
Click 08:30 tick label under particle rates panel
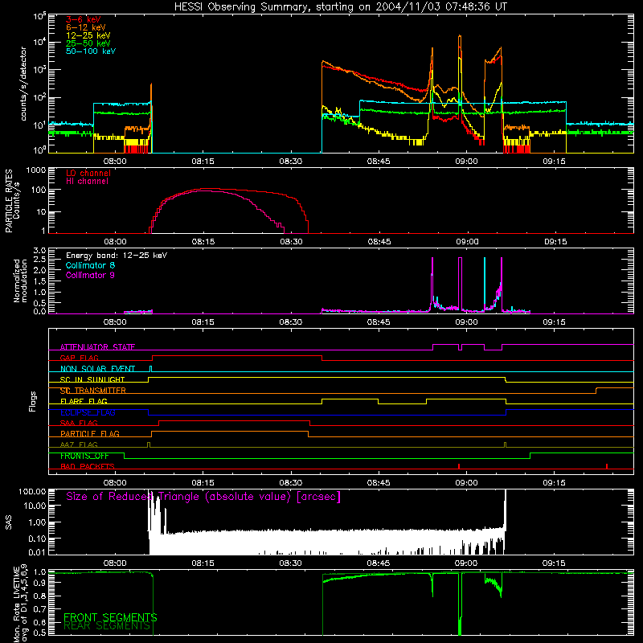pyautogui.click(x=291, y=242)
